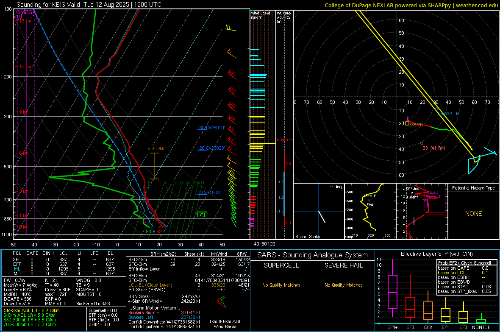Click the orange '335/20' hodograph label
This screenshot has width=500, height=332.
pyautogui.click(x=416, y=125)
